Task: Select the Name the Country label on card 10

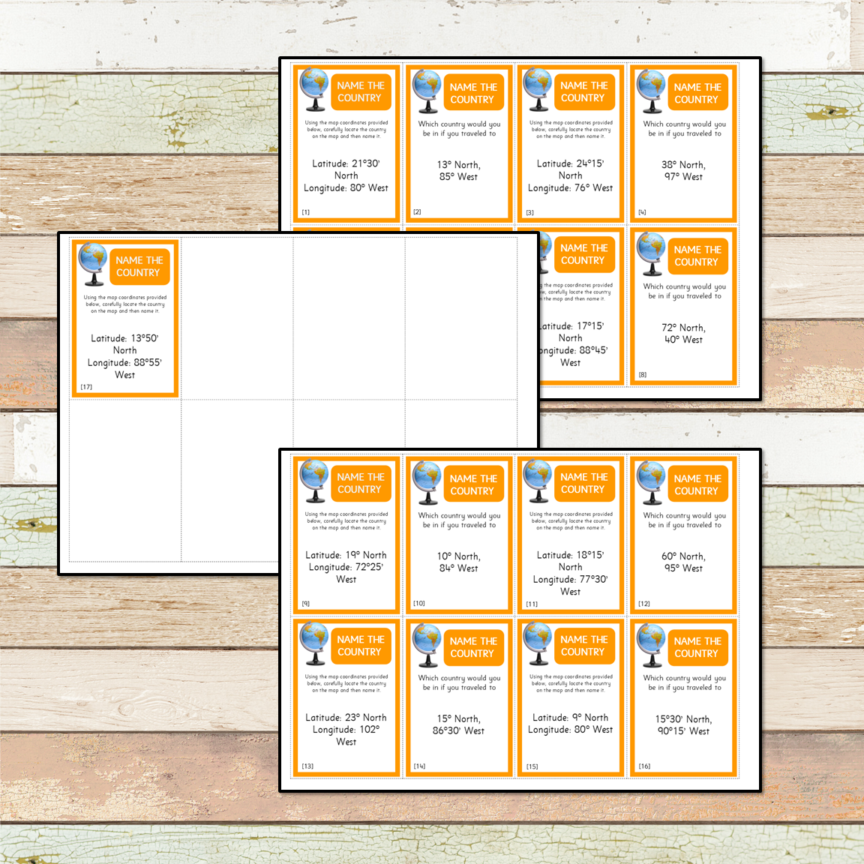Action: pyautogui.click(x=472, y=484)
